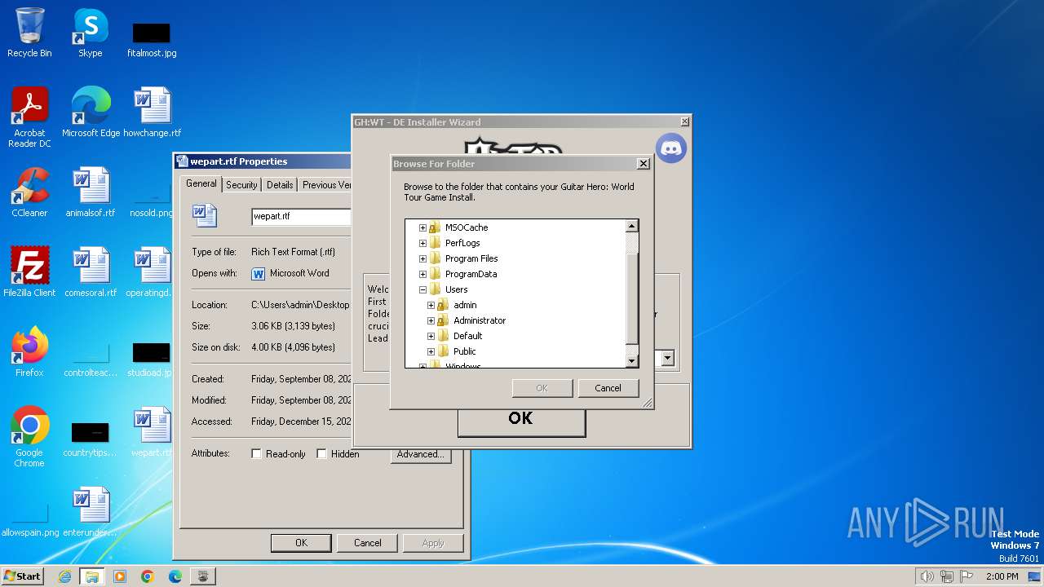
Task: Expand the Default user folder
Action: tap(431, 336)
